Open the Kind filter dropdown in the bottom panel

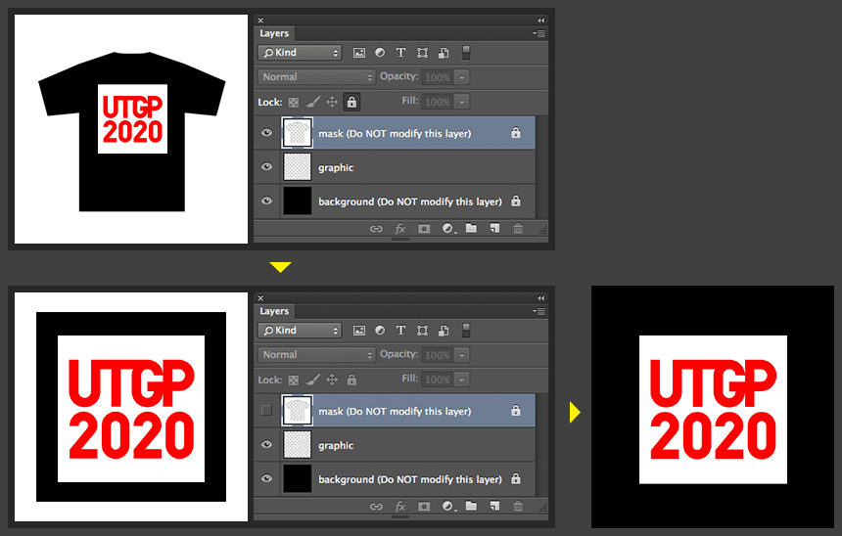coord(300,331)
